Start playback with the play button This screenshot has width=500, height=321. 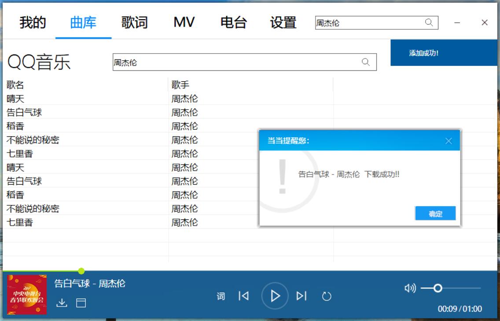pyautogui.click(x=275, y=296)
